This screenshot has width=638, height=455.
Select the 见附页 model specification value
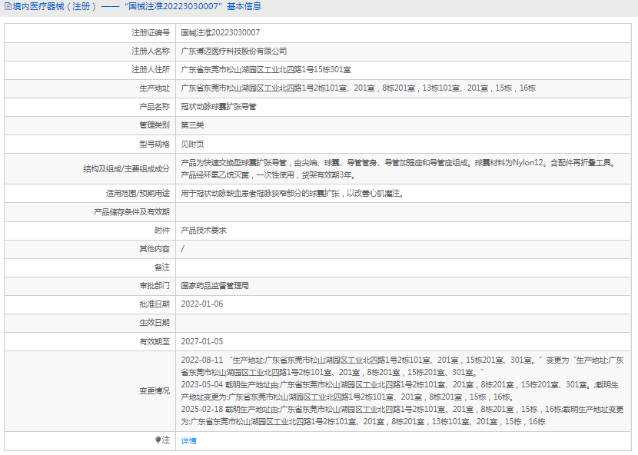[x=192, y=144]
